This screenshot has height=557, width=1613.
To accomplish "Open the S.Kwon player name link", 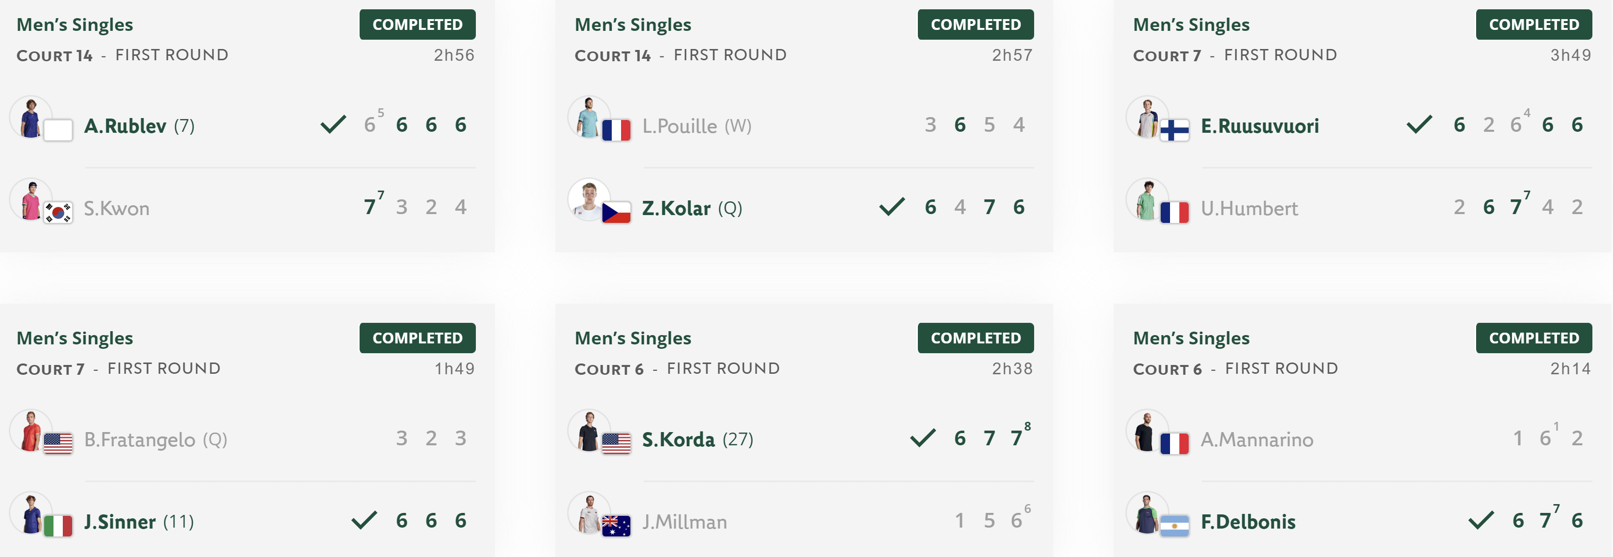I will click(x=116, y=208).
